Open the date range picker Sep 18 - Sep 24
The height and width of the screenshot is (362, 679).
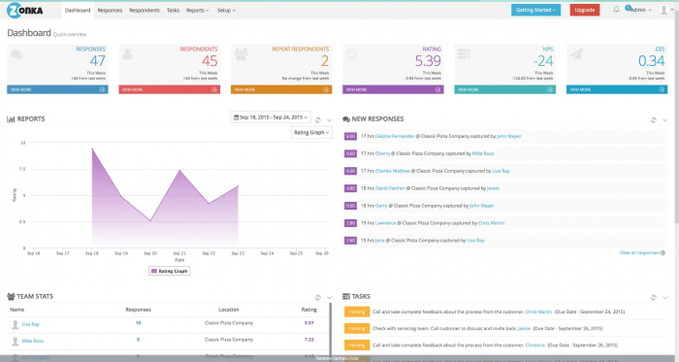[x=271, y=117]
